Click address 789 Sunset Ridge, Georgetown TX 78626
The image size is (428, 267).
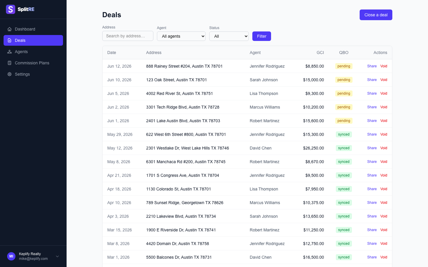coord(185,203)
